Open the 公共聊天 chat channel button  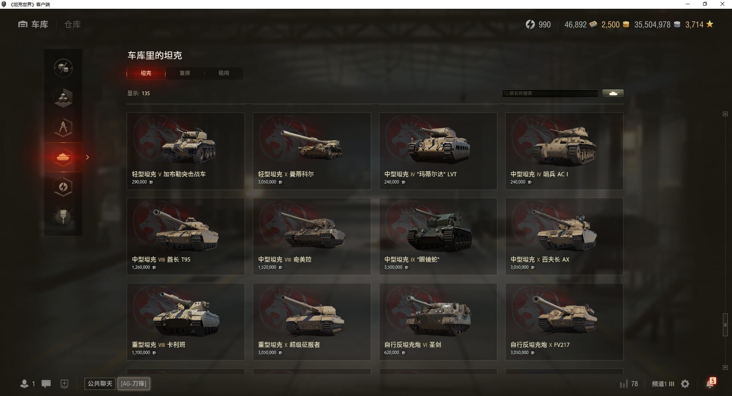coord(100,383)
